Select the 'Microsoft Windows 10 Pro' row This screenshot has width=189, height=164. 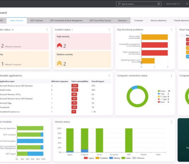[x=56, y=94]
